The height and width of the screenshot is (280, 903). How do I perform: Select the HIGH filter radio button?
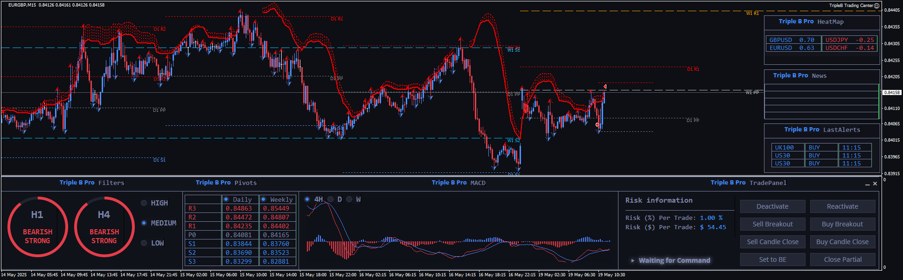(x=144, y=203)
